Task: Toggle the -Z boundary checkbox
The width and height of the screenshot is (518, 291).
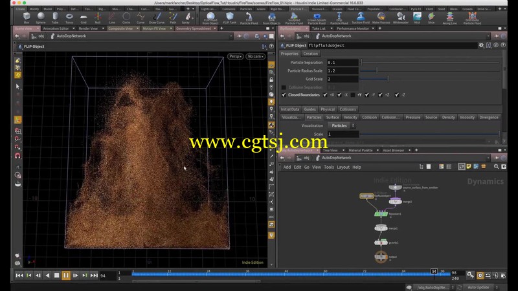Action: [397, 94]
